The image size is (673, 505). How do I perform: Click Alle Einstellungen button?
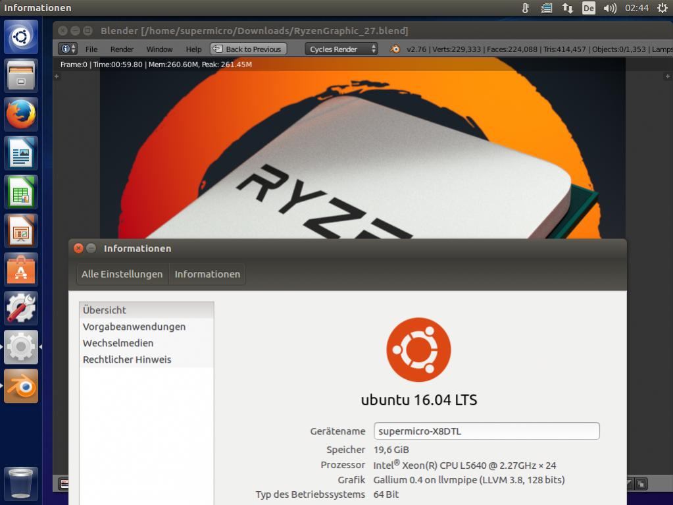pyautogui.click(x=122, y=274)
